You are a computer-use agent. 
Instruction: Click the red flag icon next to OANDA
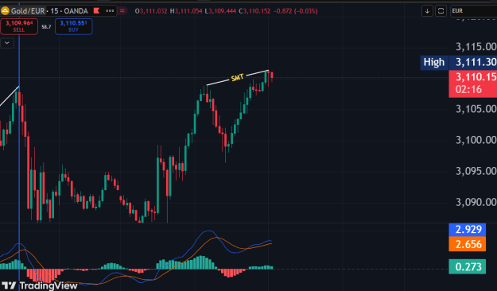(96, 11)
